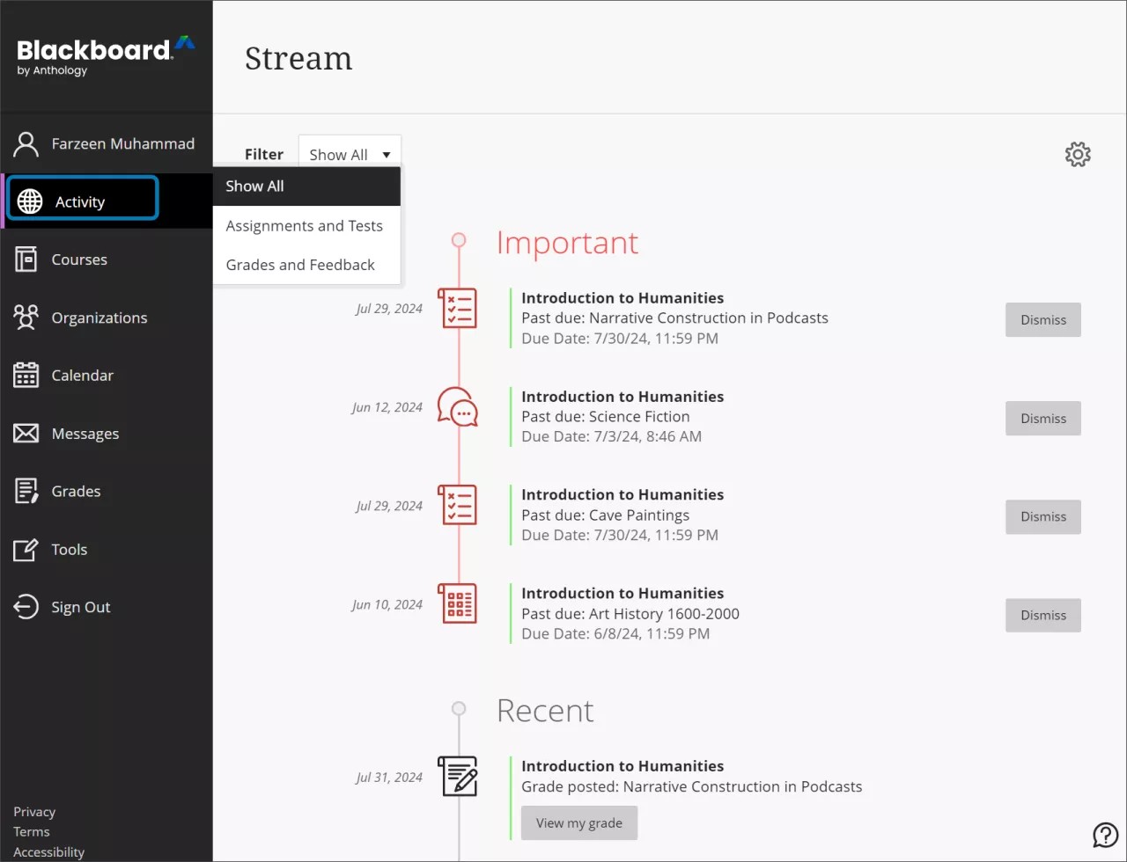Select Assignments and Tests filter option
Viewport: 1127px width, 862px height.
coord(305,226)
